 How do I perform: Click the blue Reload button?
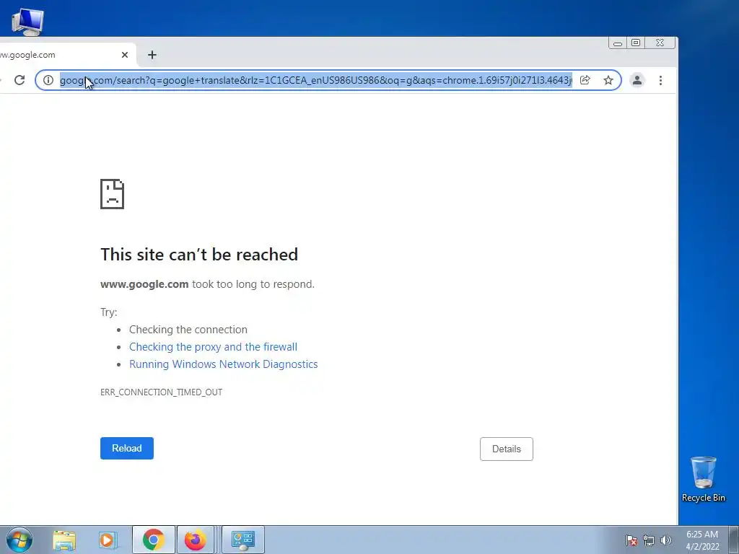coord(127,448)
